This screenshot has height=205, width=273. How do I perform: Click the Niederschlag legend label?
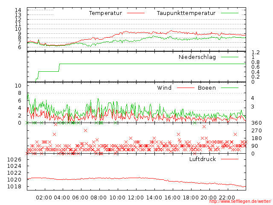click(x=197, y=57)
